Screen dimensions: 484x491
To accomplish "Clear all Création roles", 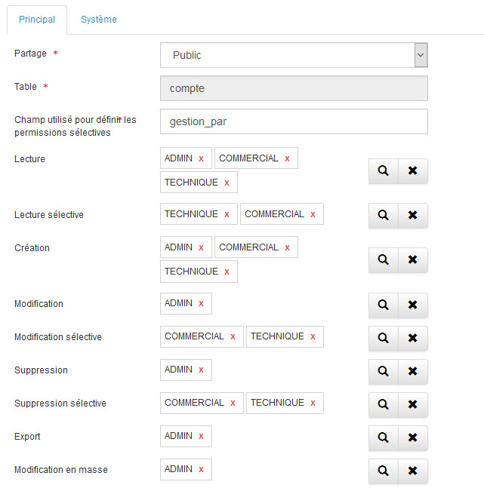I will [x=413, y=260].
